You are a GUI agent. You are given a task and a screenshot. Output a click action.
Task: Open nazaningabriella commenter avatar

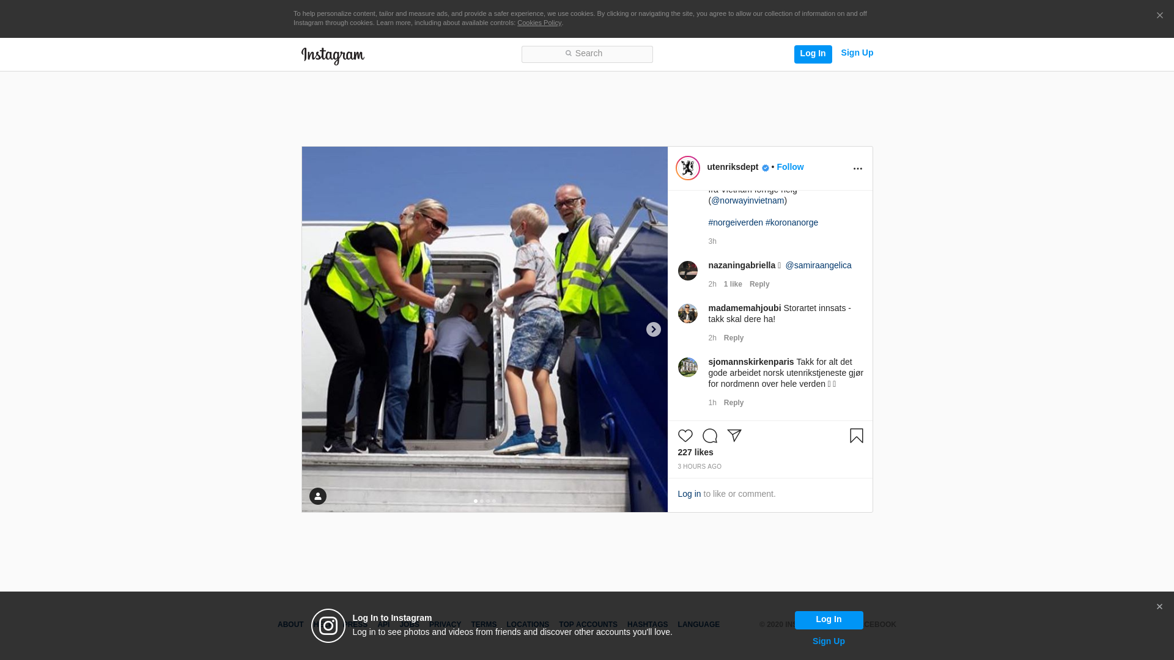[x=687, y=271]
